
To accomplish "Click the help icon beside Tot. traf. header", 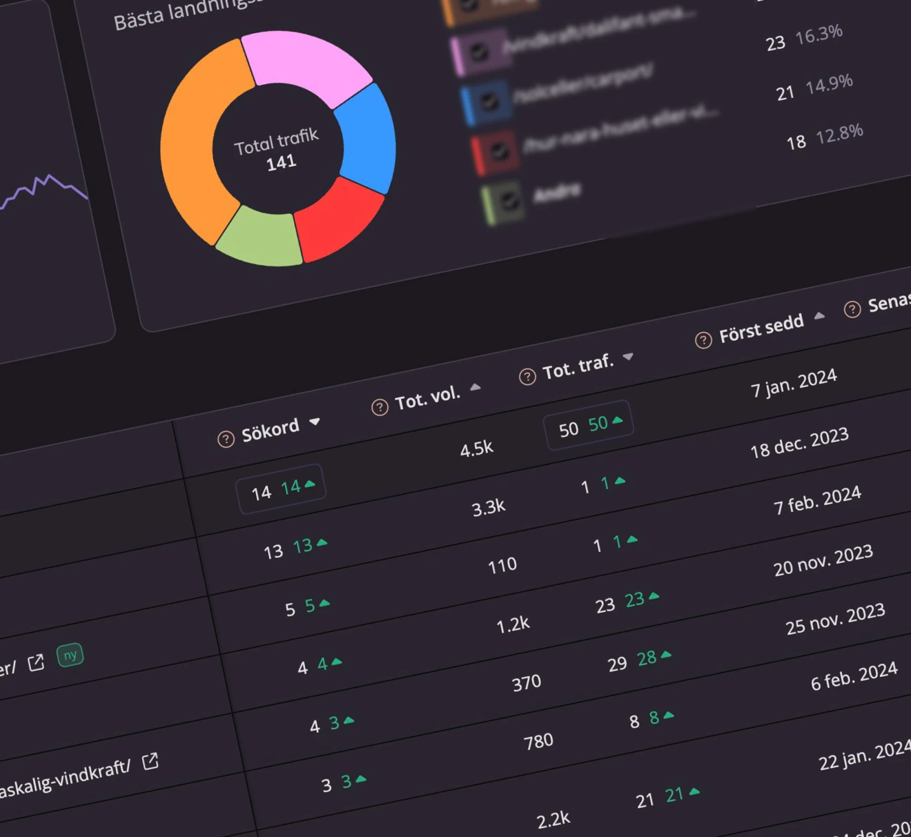I will point(527,377).
